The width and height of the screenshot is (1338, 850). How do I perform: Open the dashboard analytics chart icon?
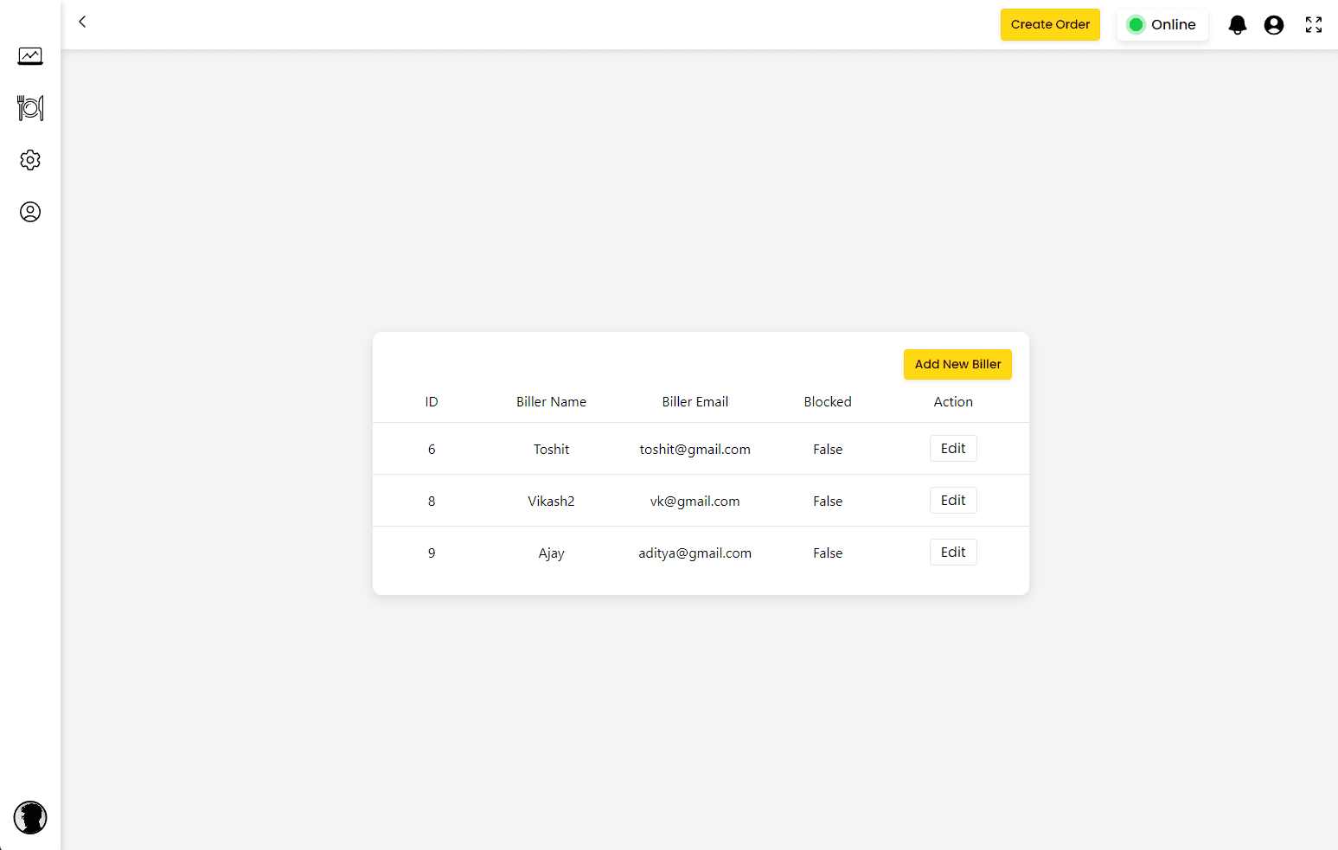[x=30, y=56]
